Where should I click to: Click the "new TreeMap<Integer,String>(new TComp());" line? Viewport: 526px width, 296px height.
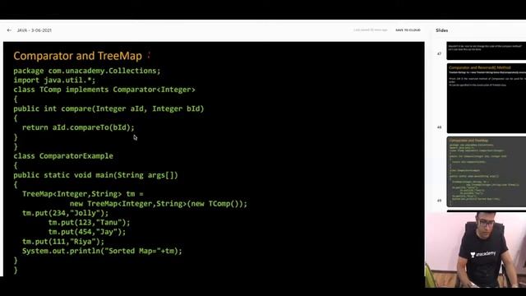[159, 204]
